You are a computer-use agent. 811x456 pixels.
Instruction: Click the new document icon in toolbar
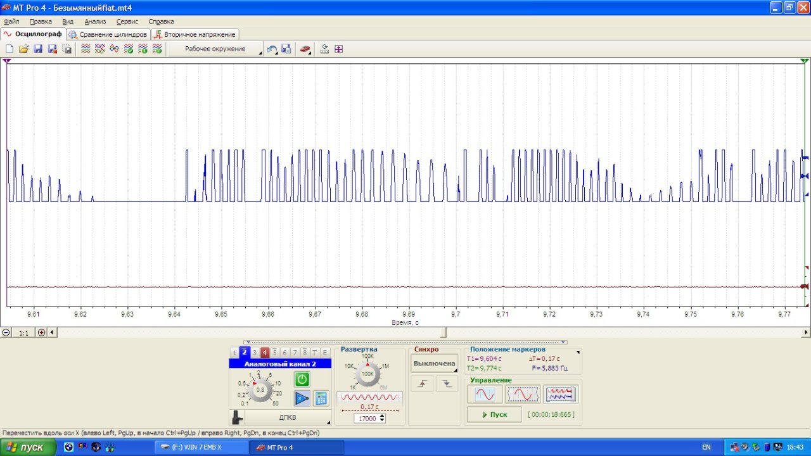pyautogui.click(x=10, y=49)
